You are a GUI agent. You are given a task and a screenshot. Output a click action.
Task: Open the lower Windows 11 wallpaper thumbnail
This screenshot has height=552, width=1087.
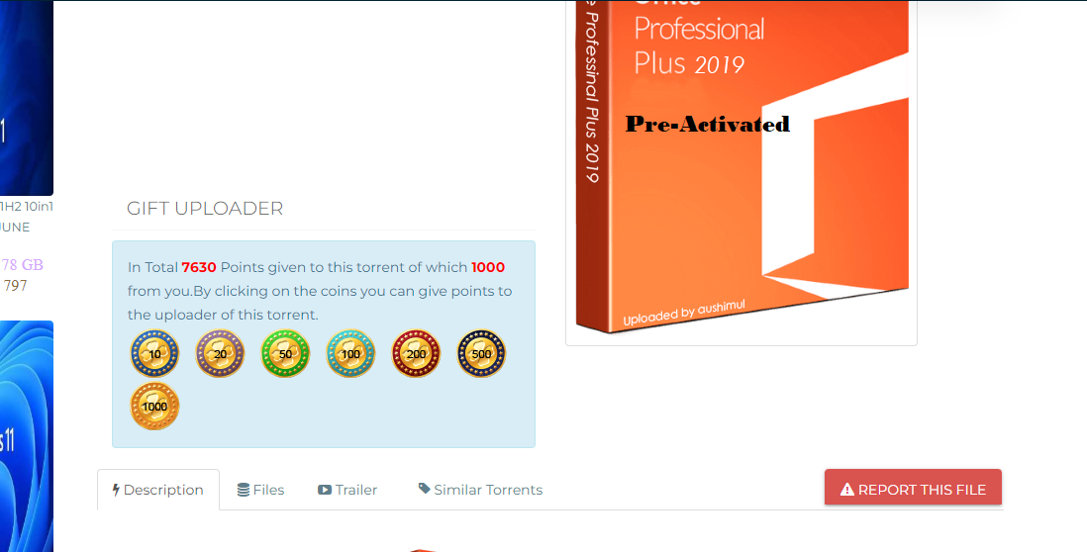[27, 436]
